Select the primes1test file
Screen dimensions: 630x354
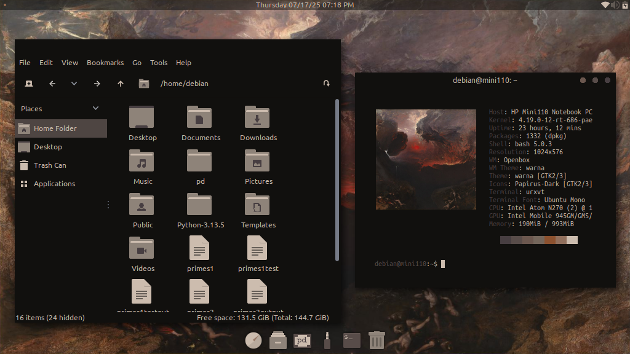(x=258, y=254)
